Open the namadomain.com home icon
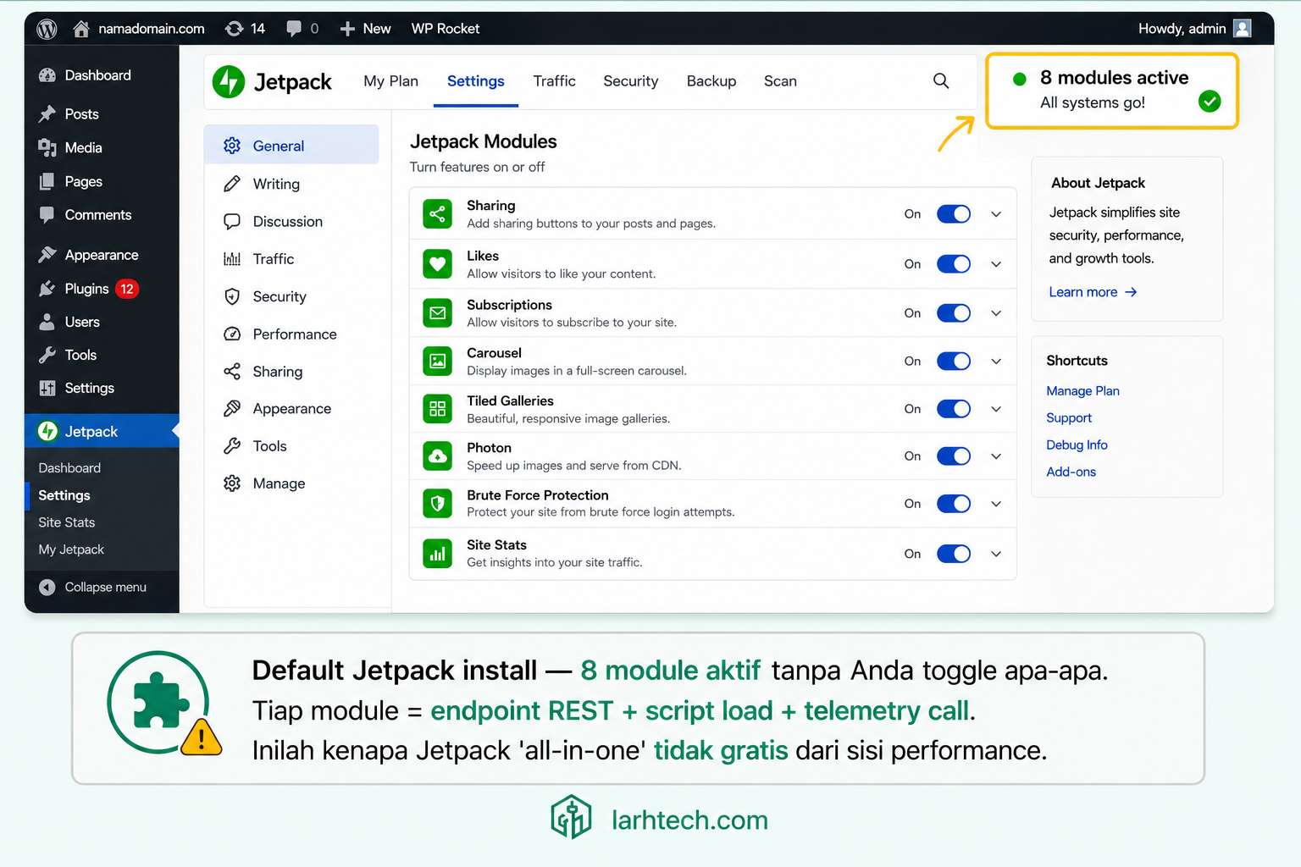The height and width of the screenshot is (867, 1301). [x=81, y=29]
